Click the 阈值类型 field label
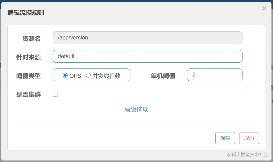The height and width of the screenshot is (162, 273). tap(29, 76)
